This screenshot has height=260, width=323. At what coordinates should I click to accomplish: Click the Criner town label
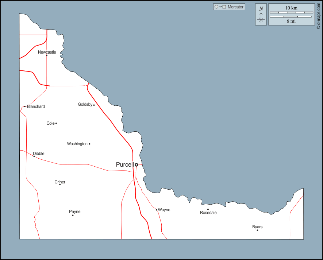(60, 182)
